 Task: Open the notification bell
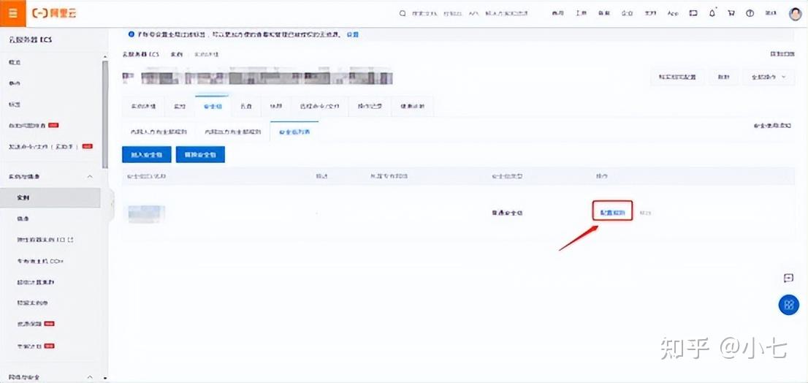point(713,13)
